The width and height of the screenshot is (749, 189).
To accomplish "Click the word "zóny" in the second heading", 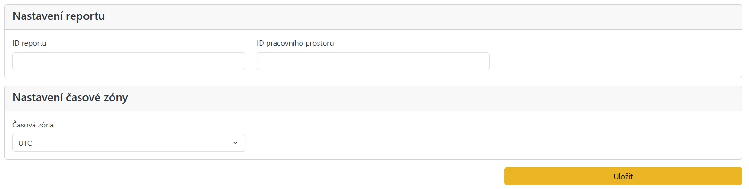I will point(116,98).
